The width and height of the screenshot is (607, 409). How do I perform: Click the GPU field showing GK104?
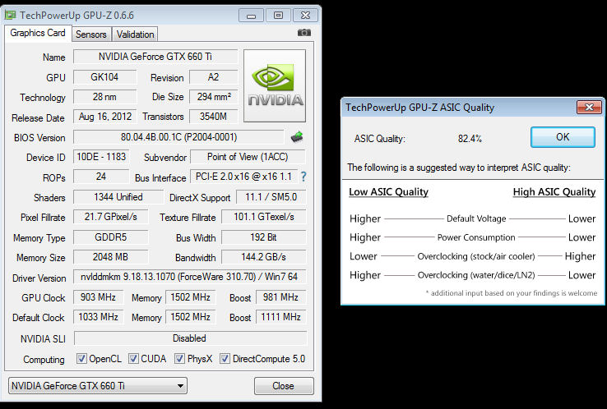pos(104,77)
